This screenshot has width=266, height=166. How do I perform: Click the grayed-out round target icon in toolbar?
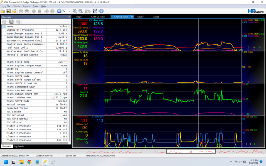tap(52, 11)
